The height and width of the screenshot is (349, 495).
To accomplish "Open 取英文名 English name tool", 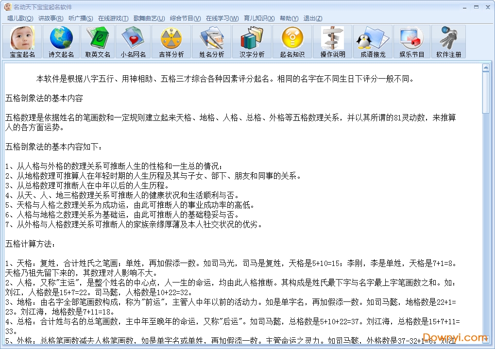I will [98, 42].
